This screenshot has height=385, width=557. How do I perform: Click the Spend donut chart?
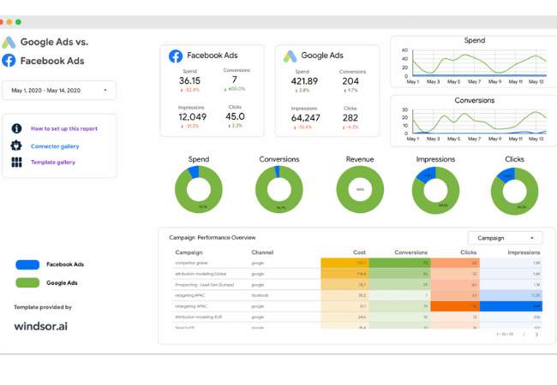(199, 189)
